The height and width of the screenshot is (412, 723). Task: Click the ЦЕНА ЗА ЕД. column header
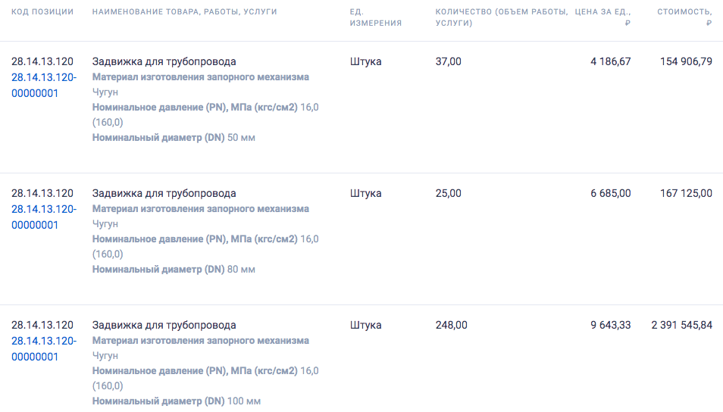click(603, 17)
